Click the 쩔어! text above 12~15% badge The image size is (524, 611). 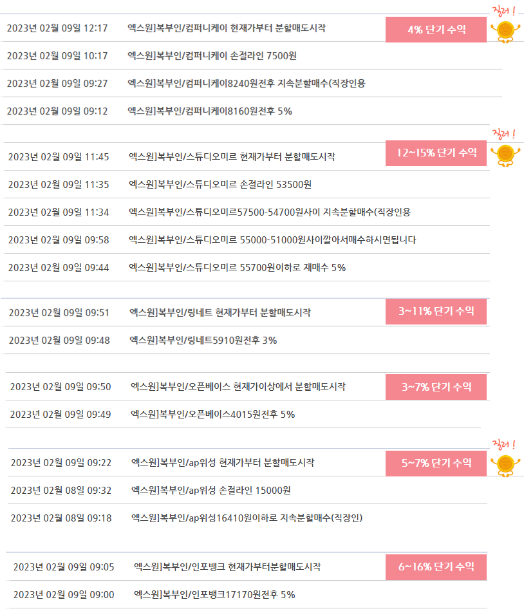coord(504,135)
